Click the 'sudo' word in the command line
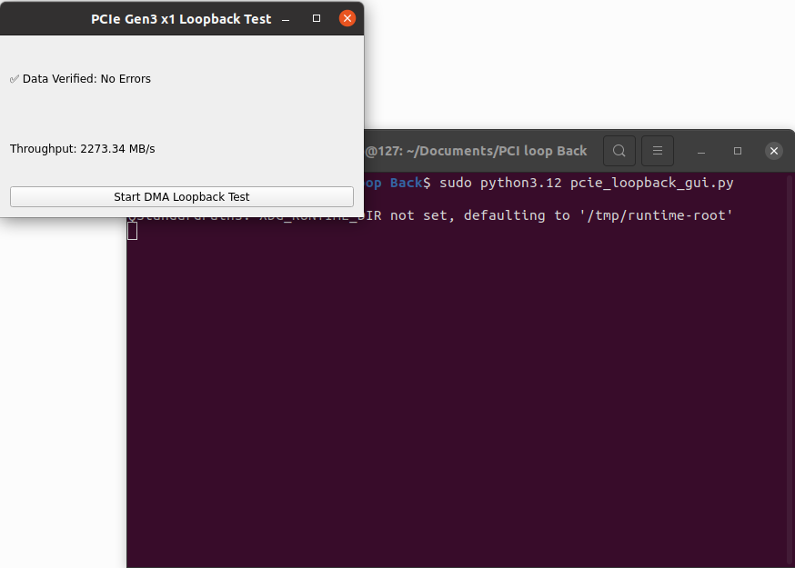 tap(456, 183)
